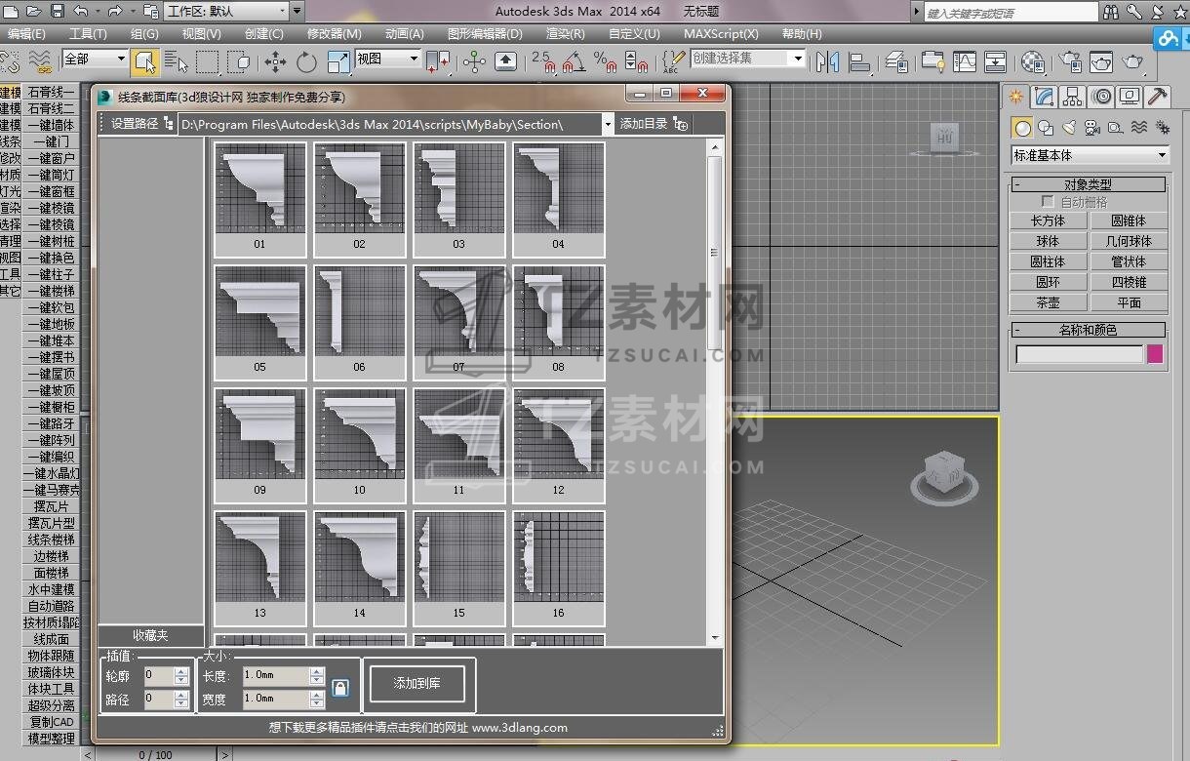Toggle the 自动栅格 checkbox

pos(1049,202)
